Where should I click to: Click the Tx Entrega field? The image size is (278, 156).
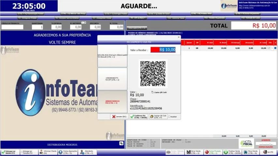tap(56, 27)
